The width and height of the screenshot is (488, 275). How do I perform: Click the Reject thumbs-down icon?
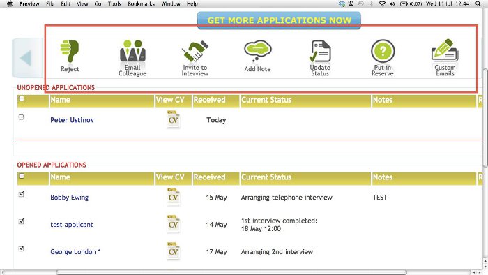click(70, 52)
